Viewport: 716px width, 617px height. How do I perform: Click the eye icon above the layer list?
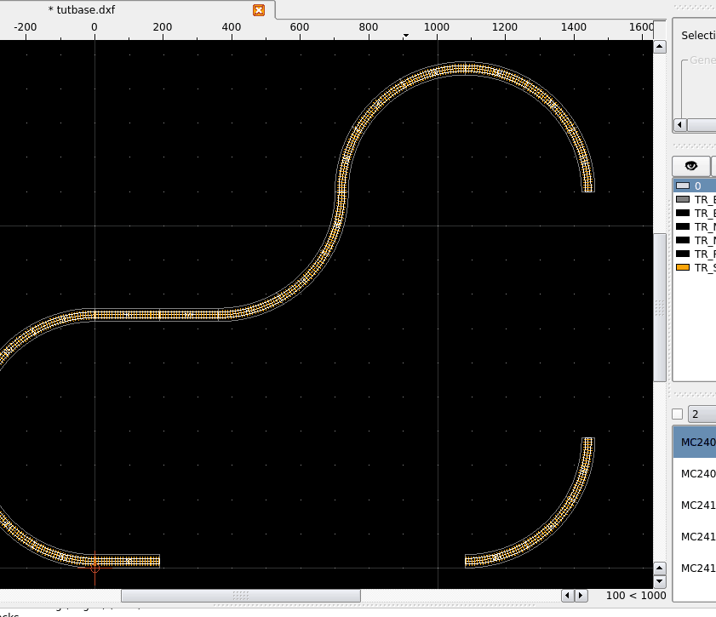pyautogui.click(x=690, y=166)
